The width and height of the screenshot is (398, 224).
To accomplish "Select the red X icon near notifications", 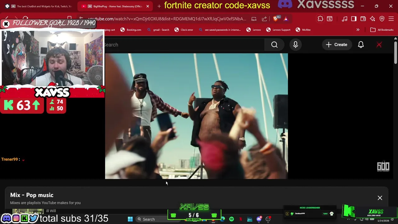I will (379, 45).
